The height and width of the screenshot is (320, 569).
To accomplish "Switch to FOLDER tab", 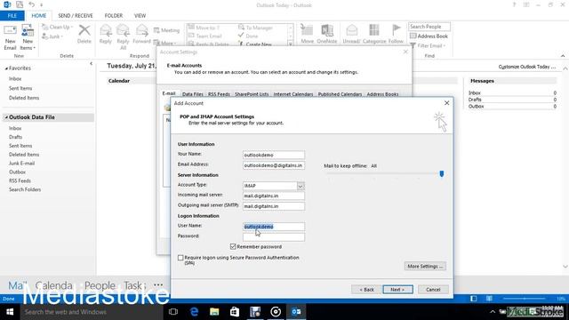I will (114, 16).
